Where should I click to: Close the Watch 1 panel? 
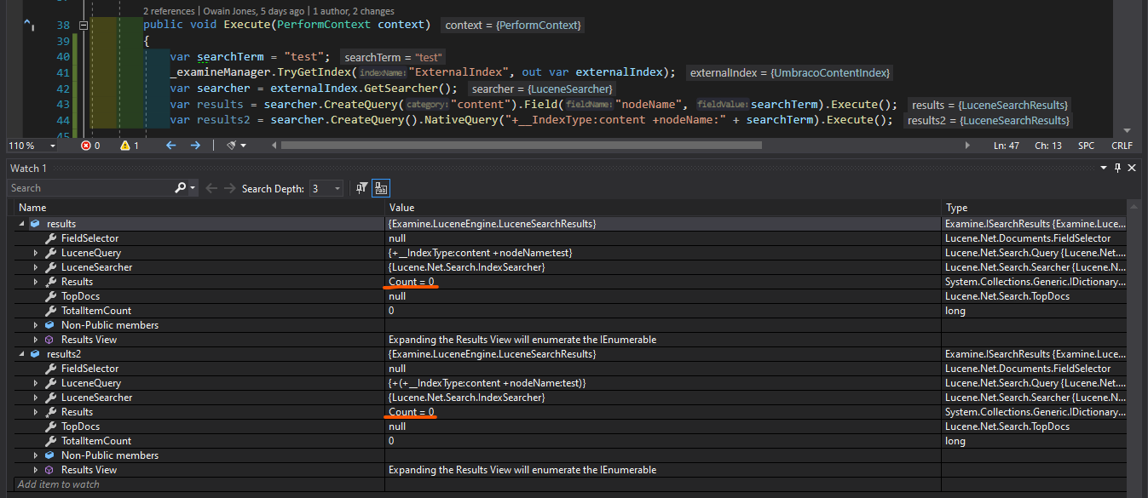coord(1133,169)
